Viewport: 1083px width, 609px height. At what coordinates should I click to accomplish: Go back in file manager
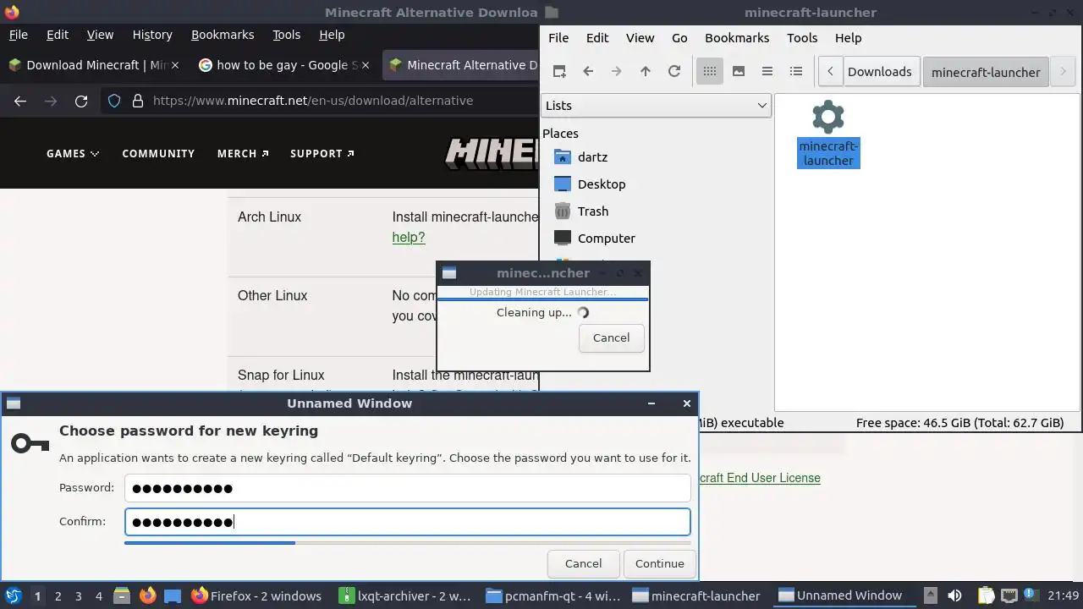[x=588, y=72]
